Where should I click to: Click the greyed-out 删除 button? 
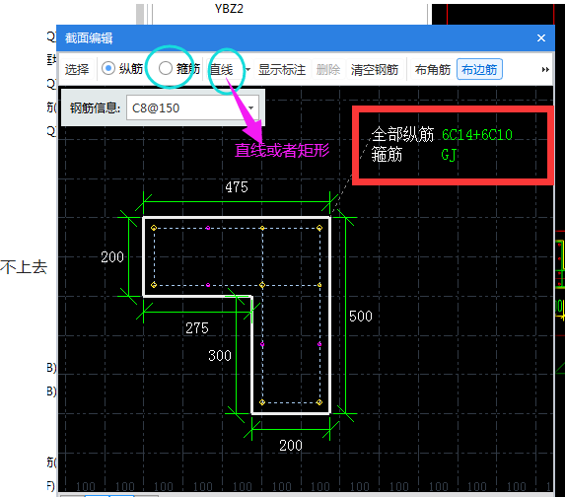pyautogui.click(x=328, y=70)
